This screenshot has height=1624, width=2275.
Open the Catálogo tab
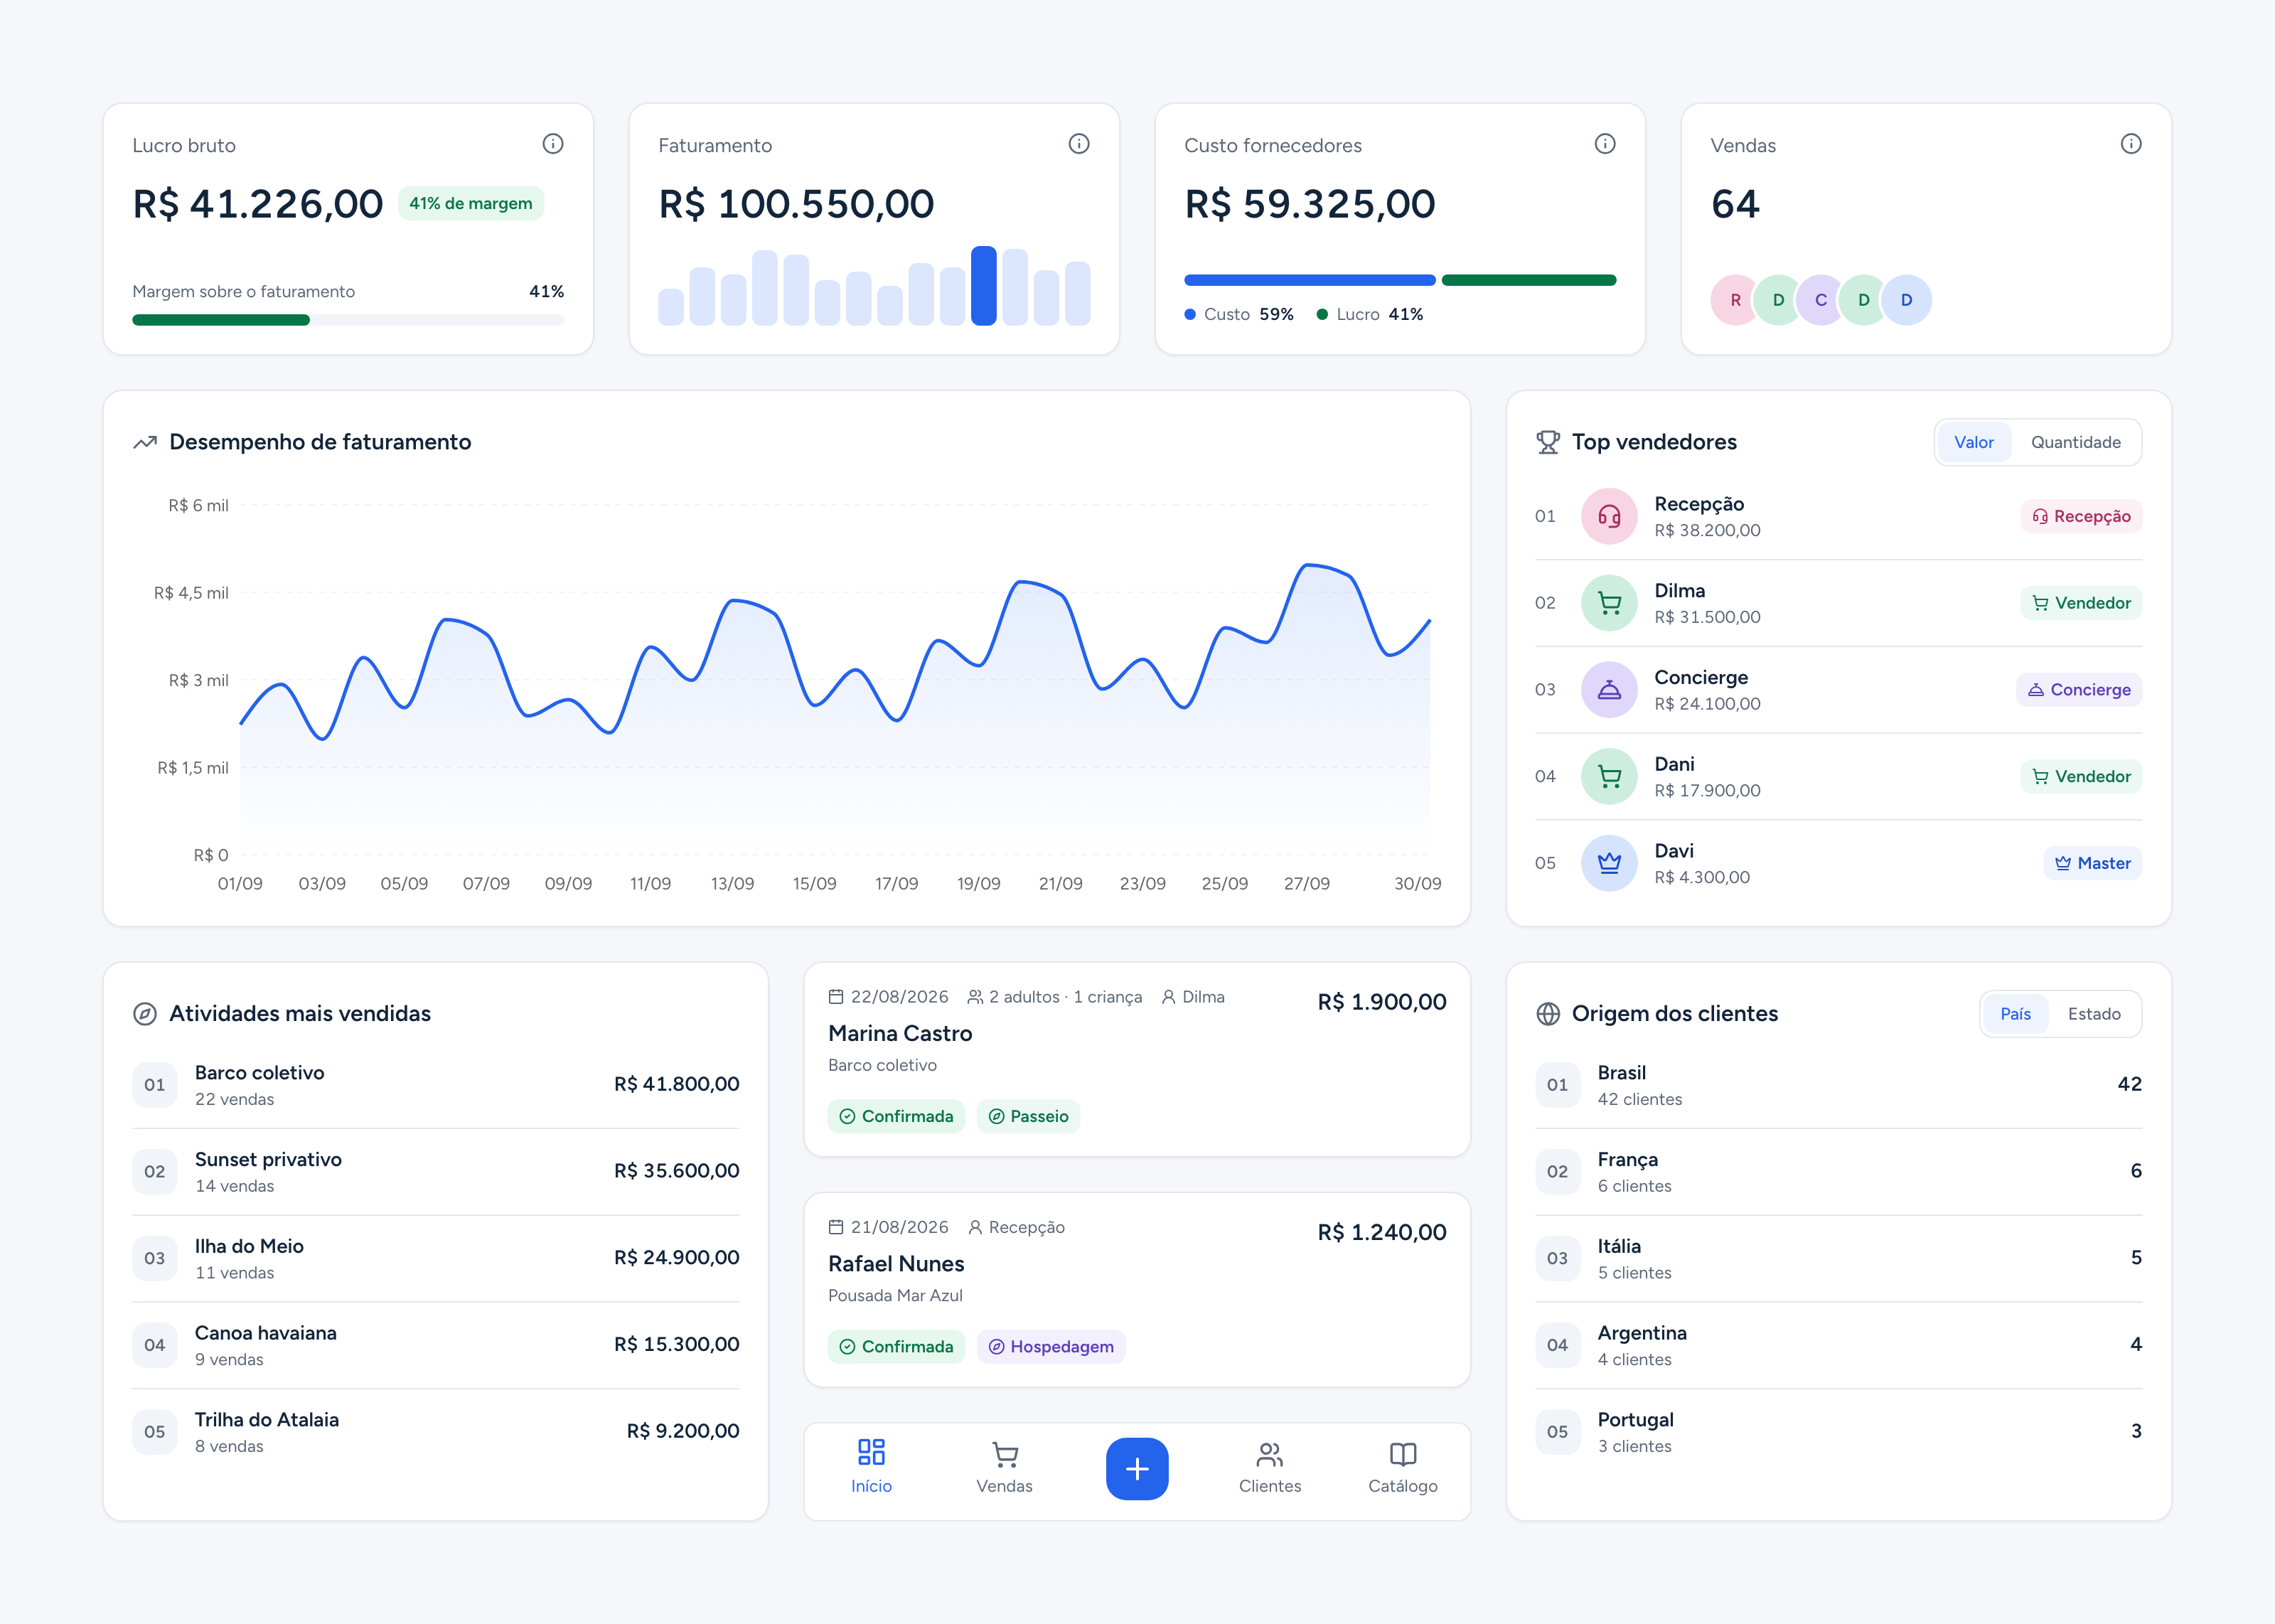pyautogui.click(x=1403, y=1468)
